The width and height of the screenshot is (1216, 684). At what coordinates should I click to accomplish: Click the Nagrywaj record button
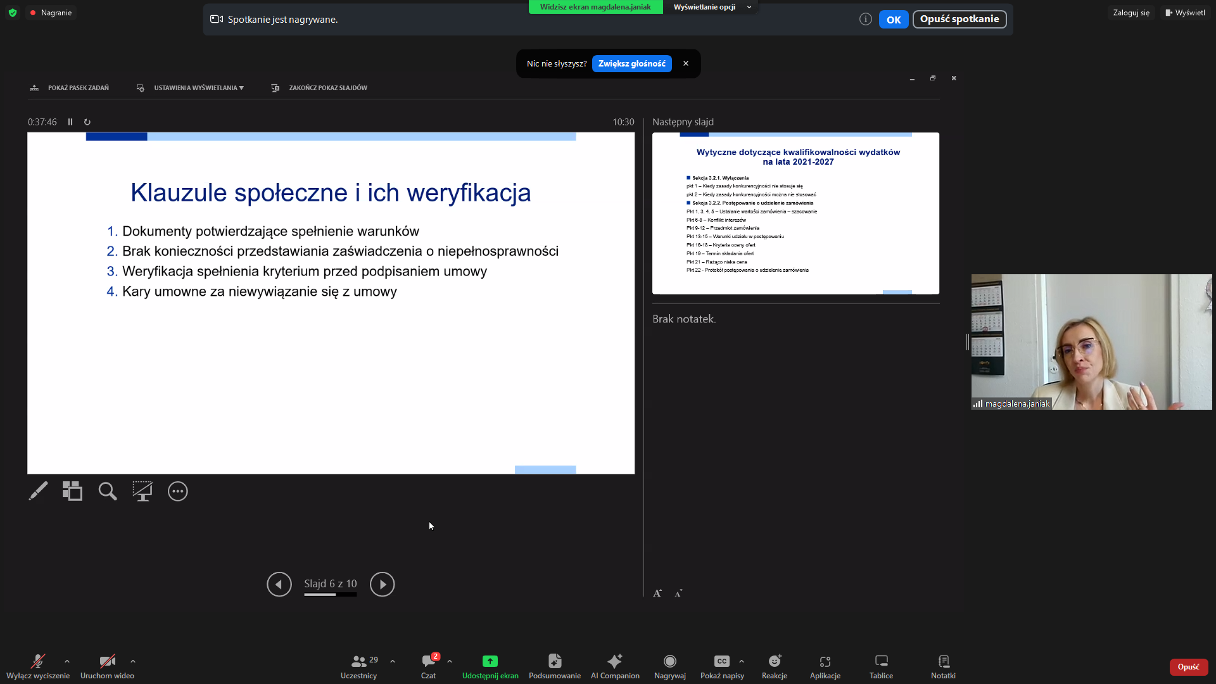(x=670, y=666)
